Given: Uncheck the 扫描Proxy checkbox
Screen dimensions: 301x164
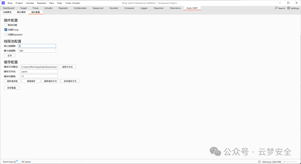Looking at the screenshot, I should pos(6,30).
